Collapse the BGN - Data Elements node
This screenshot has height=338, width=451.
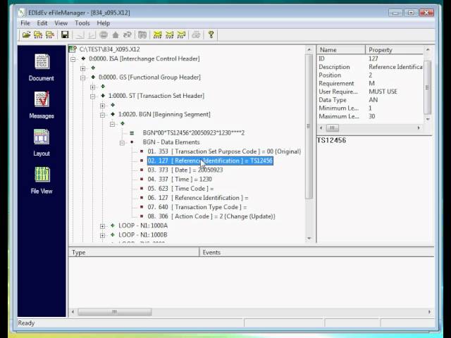tap(122, 142)
